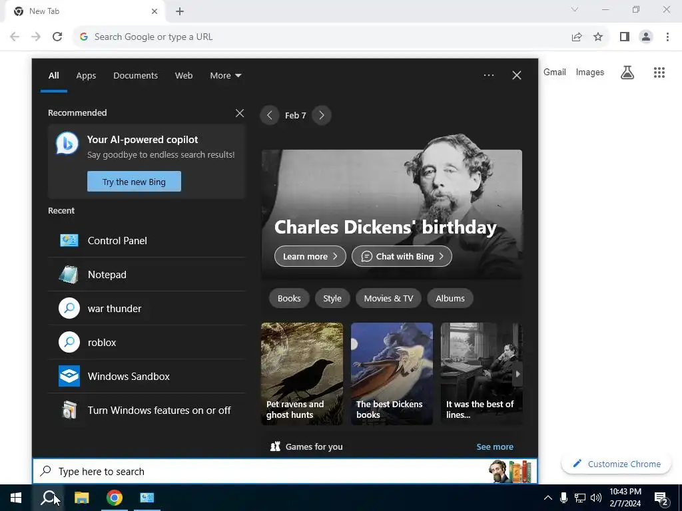
Task: Click See more for Games
Action: [x=495, y=446]
